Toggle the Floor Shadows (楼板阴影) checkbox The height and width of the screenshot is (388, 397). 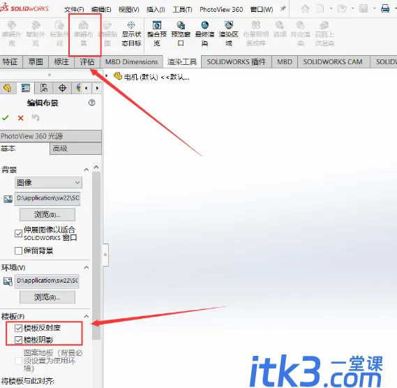[18, 340]
